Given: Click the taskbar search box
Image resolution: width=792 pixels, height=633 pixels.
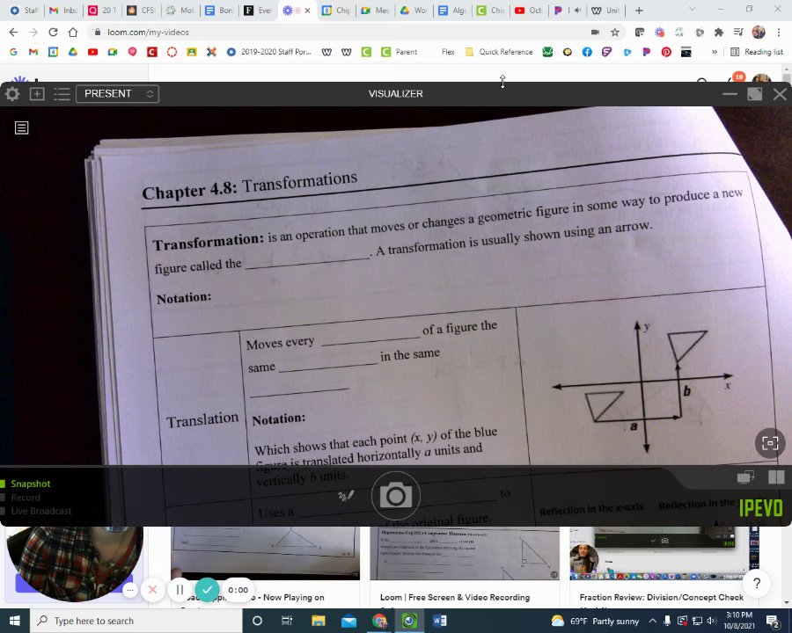Looking at the screenshot, I should pos(136,621).
